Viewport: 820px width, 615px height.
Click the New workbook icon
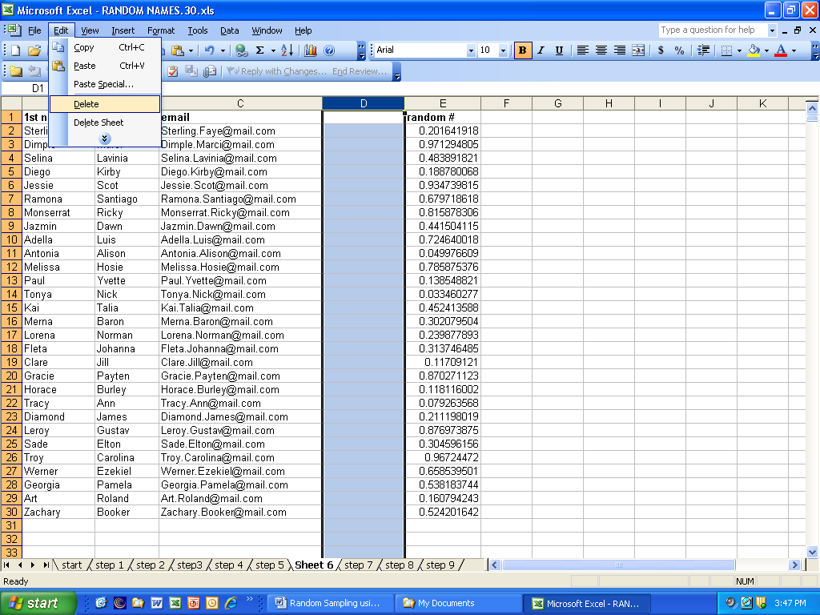click(x=16, y=50)
